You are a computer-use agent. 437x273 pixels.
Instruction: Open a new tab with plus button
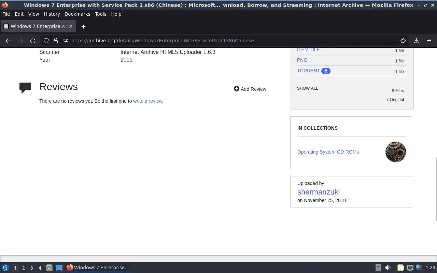coord(83,26)
